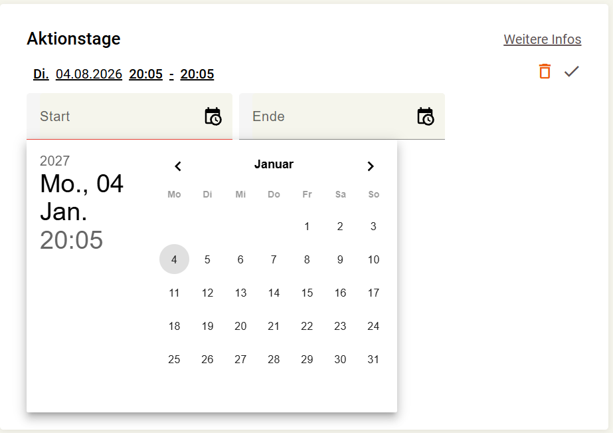Pick January 31 in the calendar
Viewport: 613px width, 433px height.
tap(373, 359)
